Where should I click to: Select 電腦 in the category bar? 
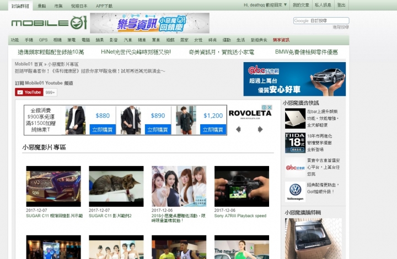click(86, 40)
